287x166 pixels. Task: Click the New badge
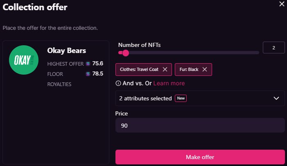(181, 98)
